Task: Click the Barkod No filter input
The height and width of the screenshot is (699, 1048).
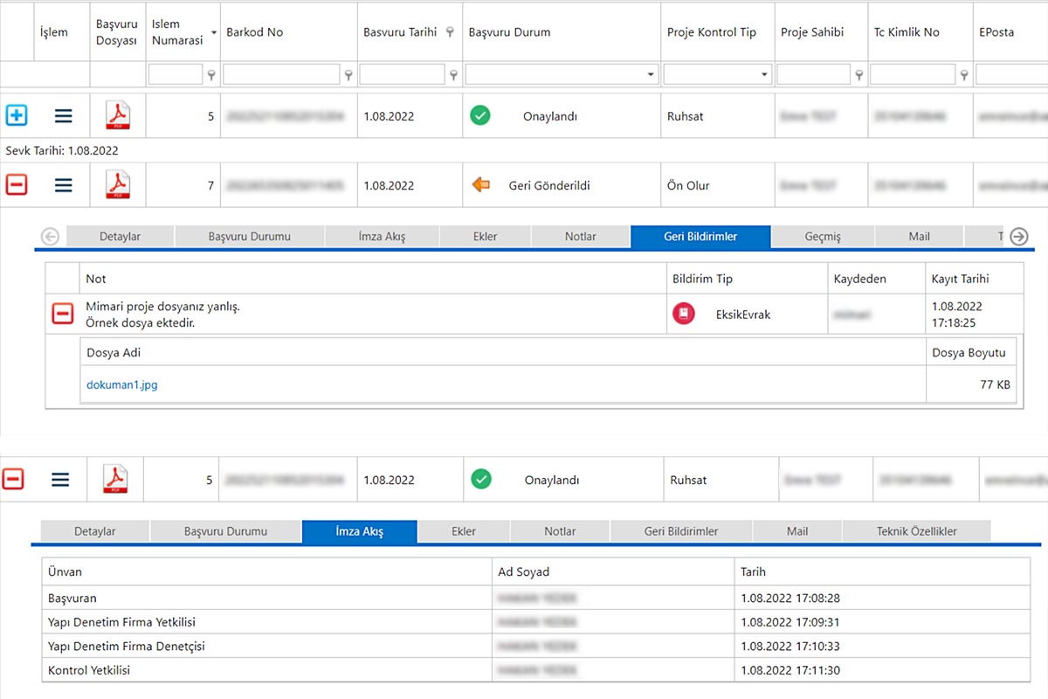Action: 280,75
